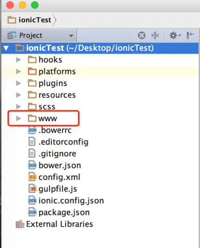This screenshot has width=200, height=248.
Task: Select the resources tree row
Action: pyautogui.click(x=100, y=95)
